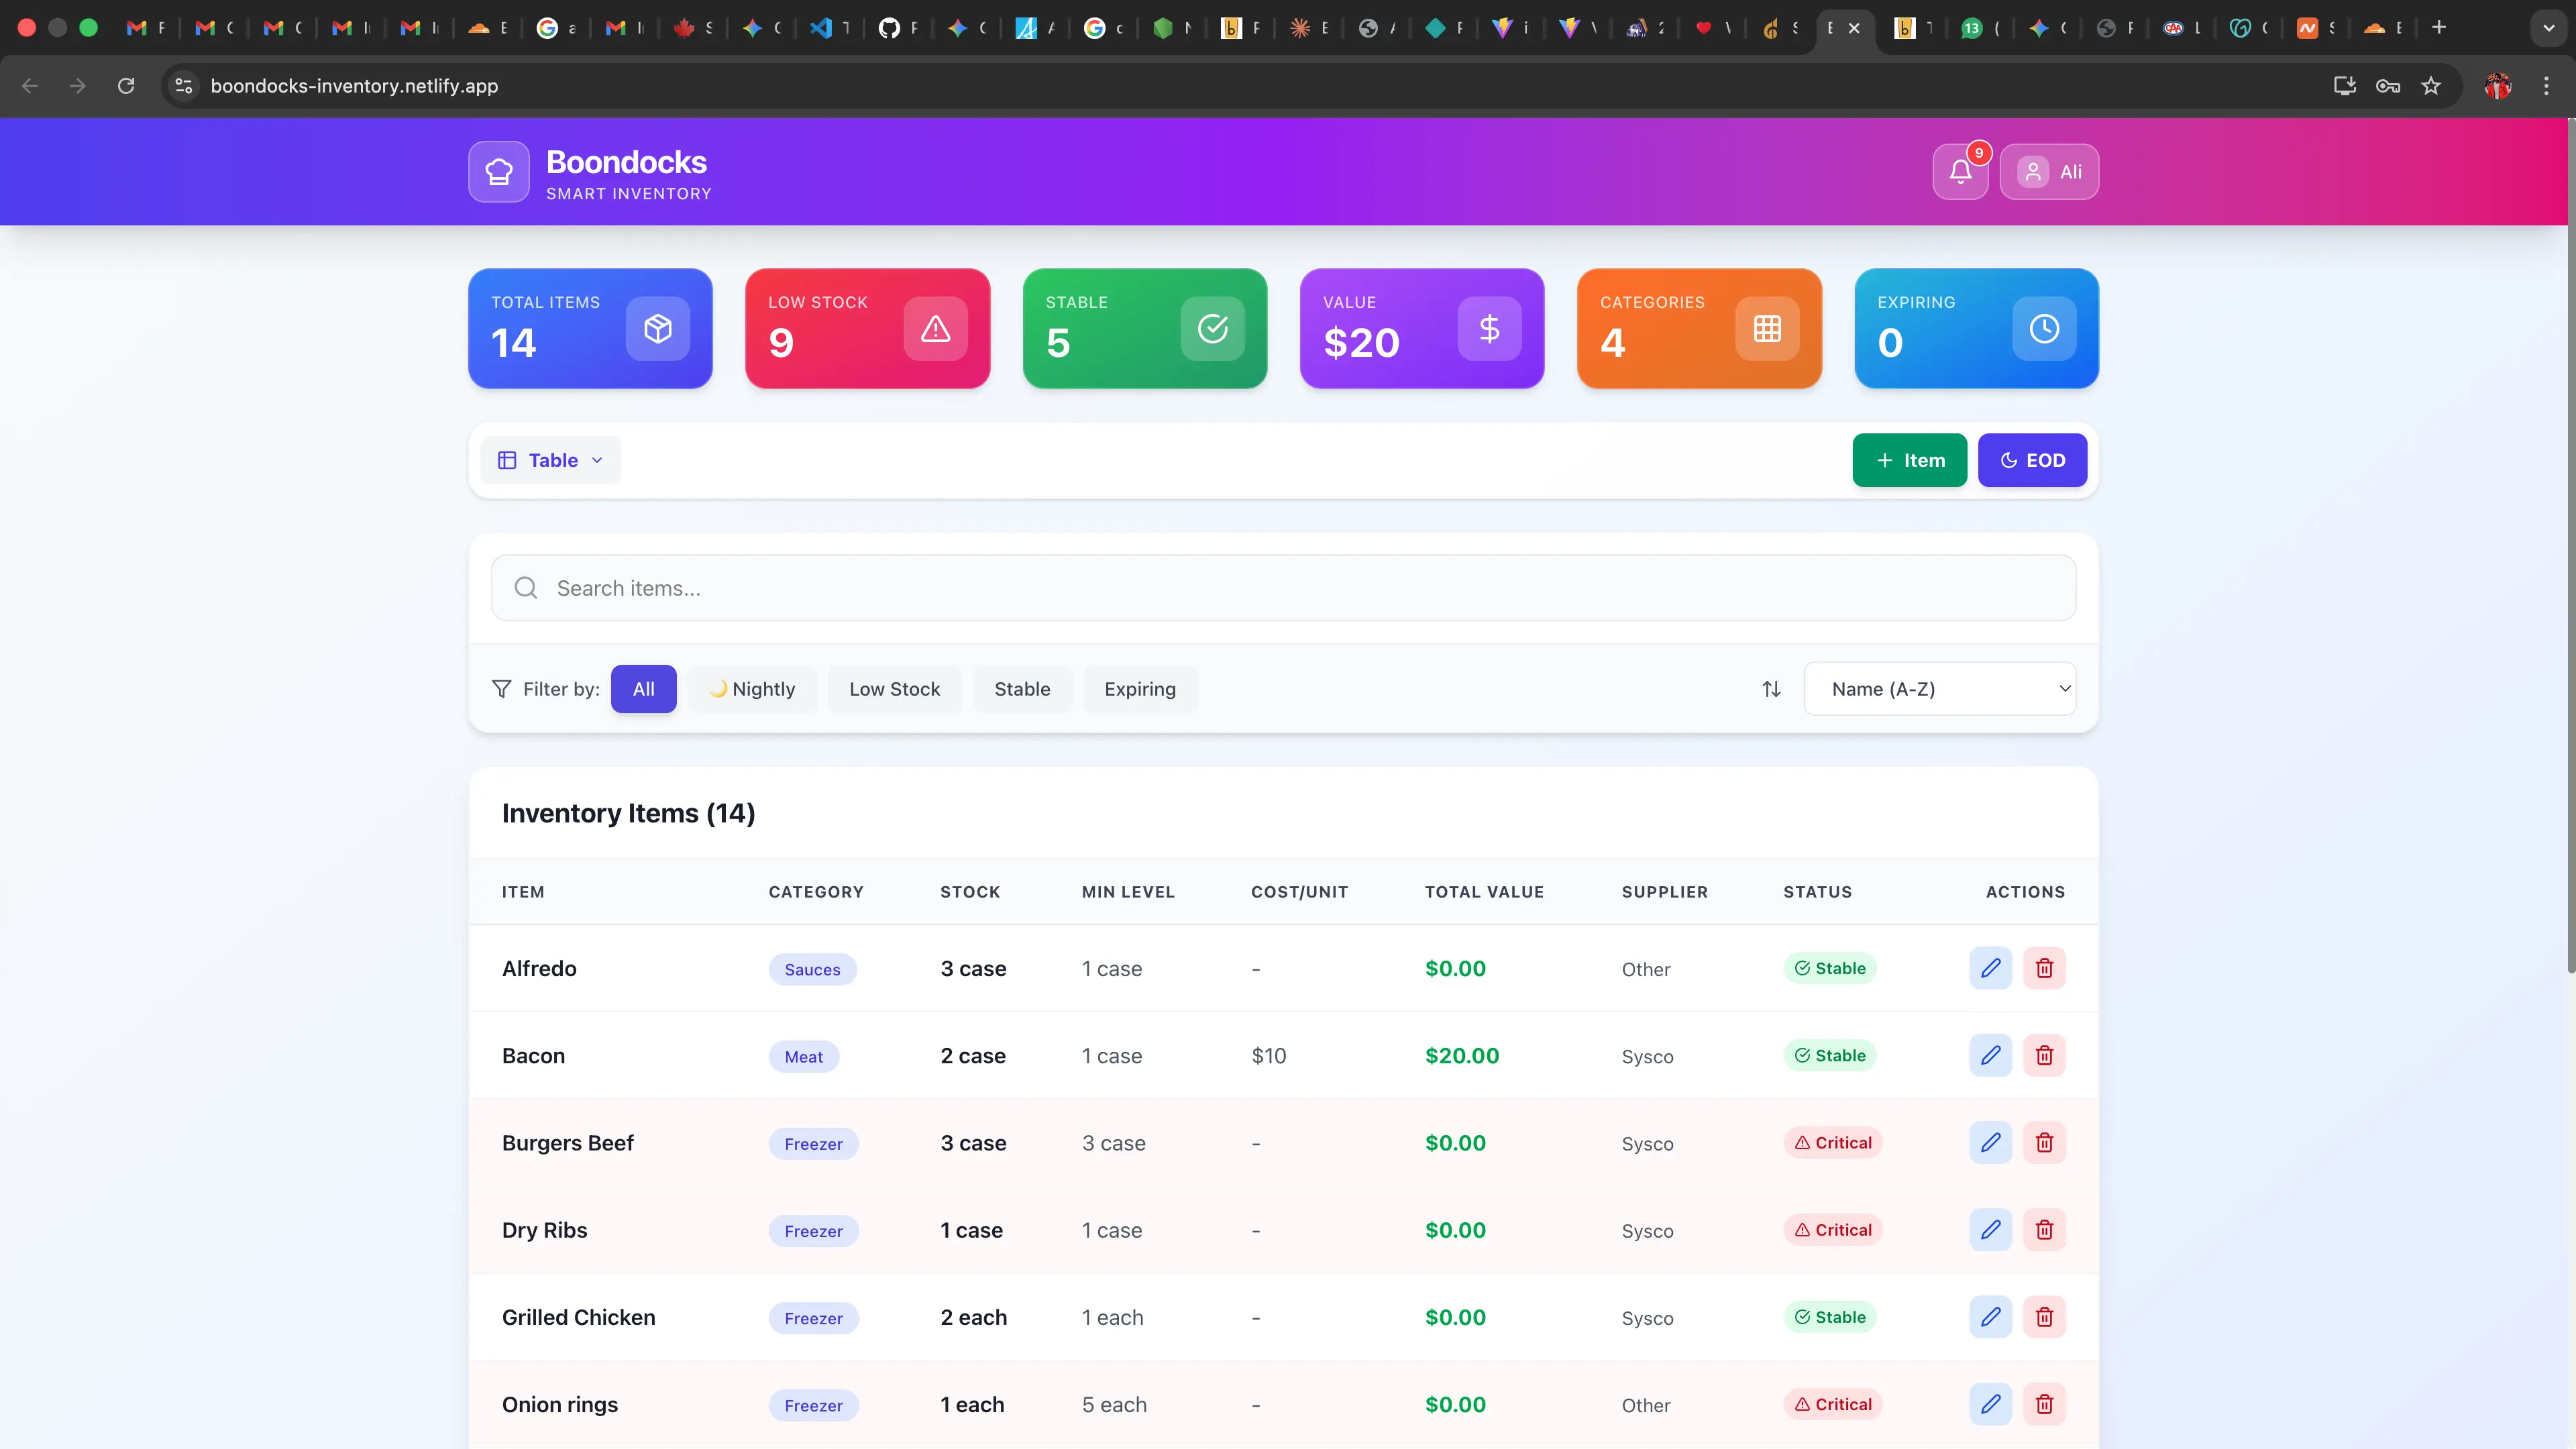Viewport: 2576px width, 1449px height.
Task: Click edit pencil for Onion rings
Action: 1990,1404
